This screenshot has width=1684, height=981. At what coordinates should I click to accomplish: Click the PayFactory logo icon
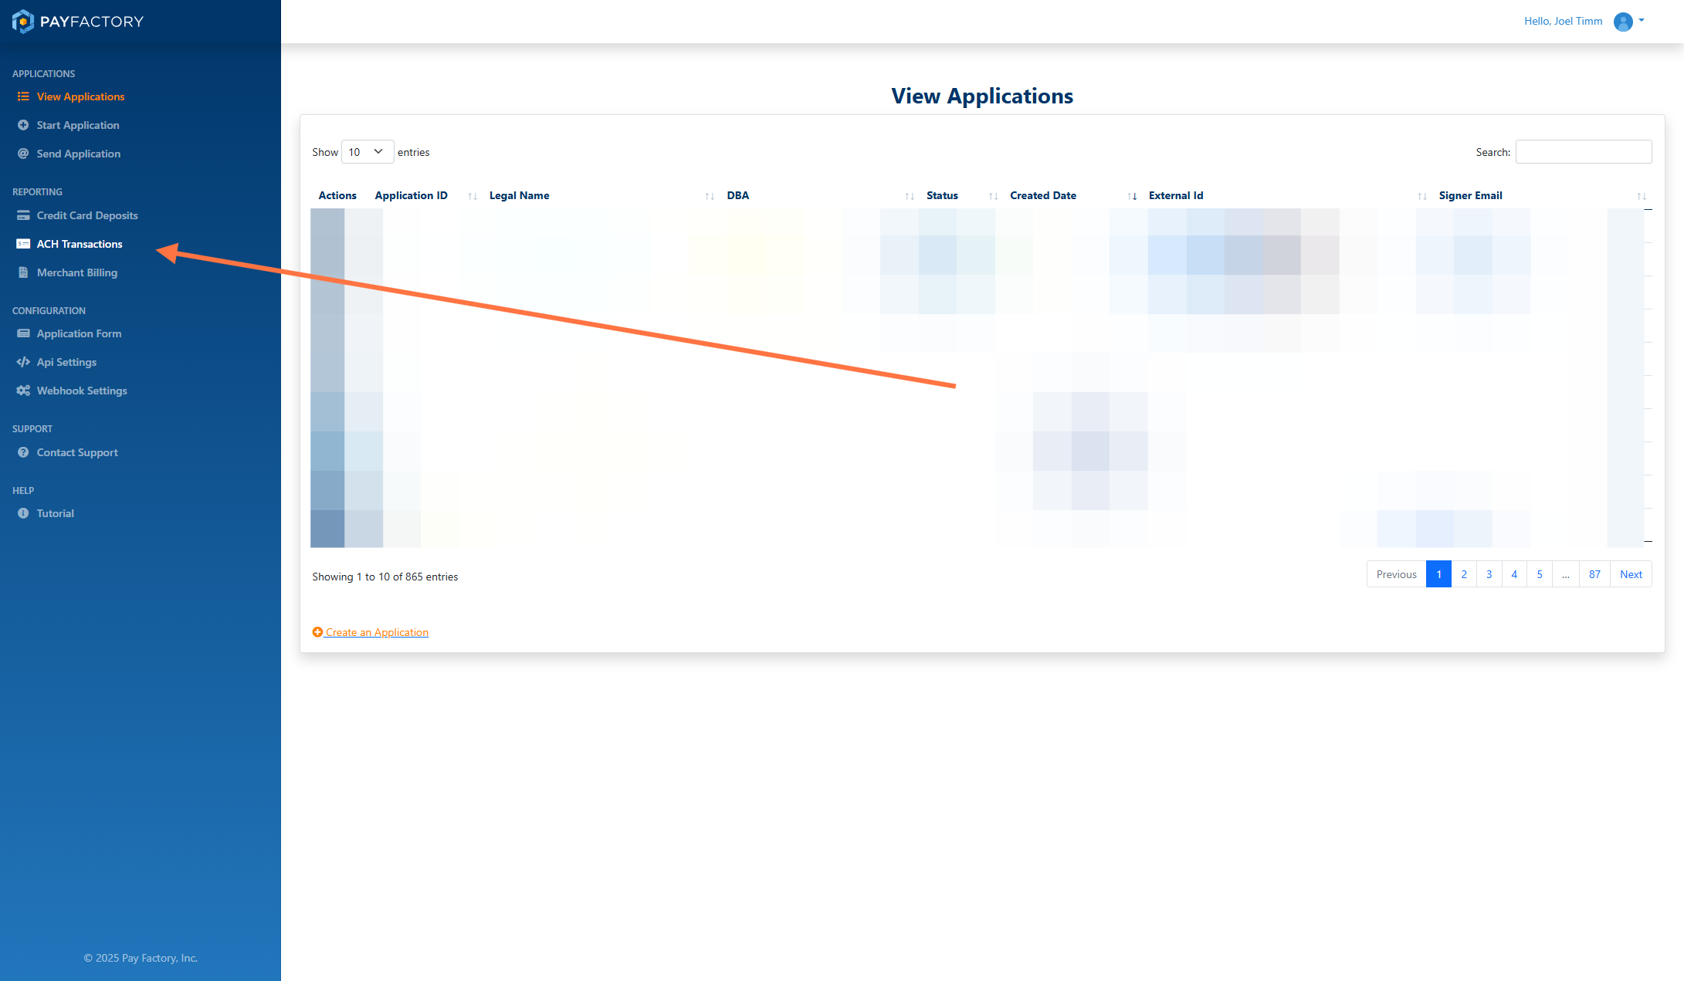coord(23,22)
